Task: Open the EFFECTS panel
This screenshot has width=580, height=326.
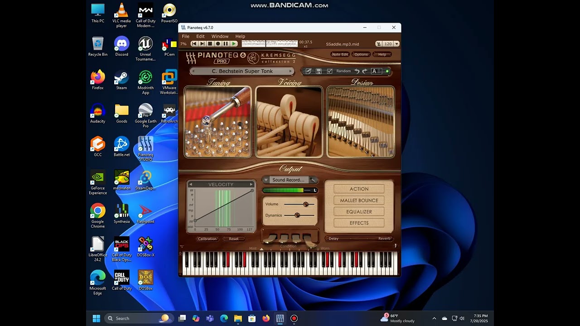Action: [x=359, y=223]
